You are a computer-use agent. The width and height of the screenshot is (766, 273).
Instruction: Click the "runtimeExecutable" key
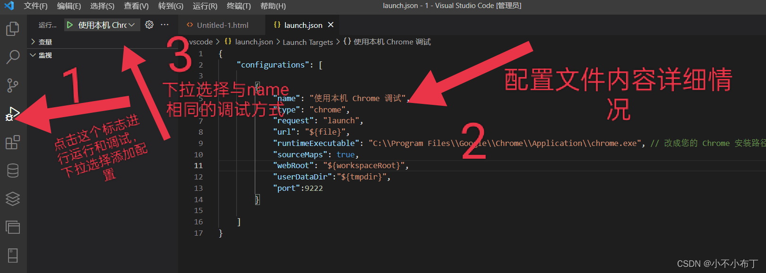[x=318, y=143]
